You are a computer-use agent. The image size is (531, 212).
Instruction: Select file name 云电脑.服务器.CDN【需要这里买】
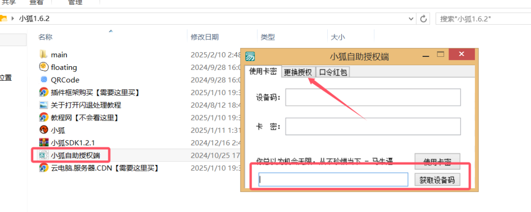click(x=105, y=168)
